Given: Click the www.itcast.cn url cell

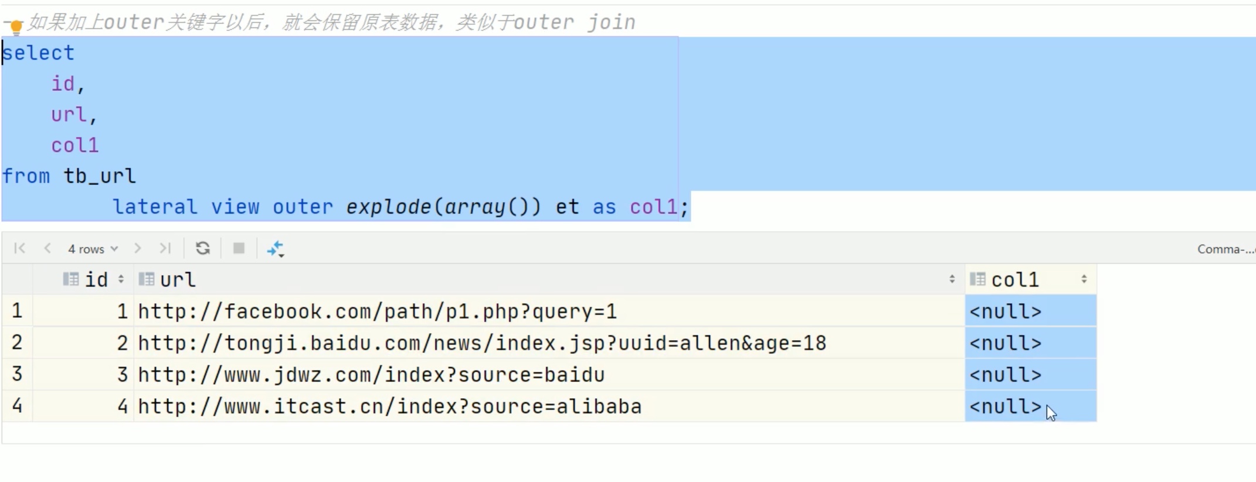Looking at the screenshot, I should (x=549, y=406).
